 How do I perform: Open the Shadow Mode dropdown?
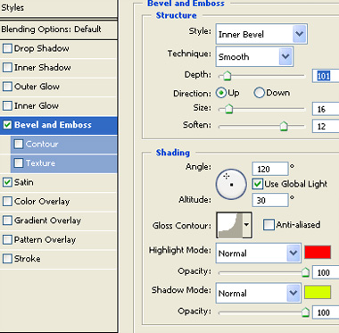click(258, 293)
